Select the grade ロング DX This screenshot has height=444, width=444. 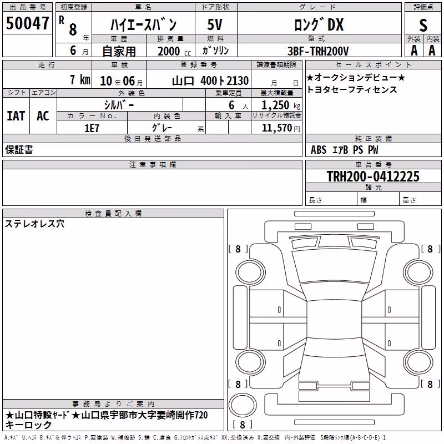tap(319, 24)
